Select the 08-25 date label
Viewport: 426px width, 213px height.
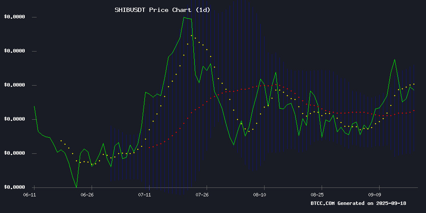point(317,195)
